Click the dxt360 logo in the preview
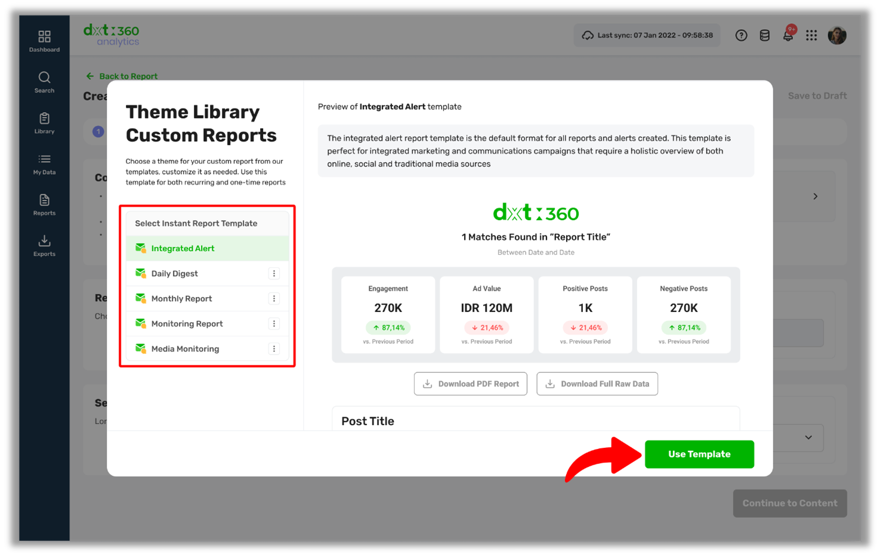This screenshot has width=880, height=557. (x=536, y=212)
